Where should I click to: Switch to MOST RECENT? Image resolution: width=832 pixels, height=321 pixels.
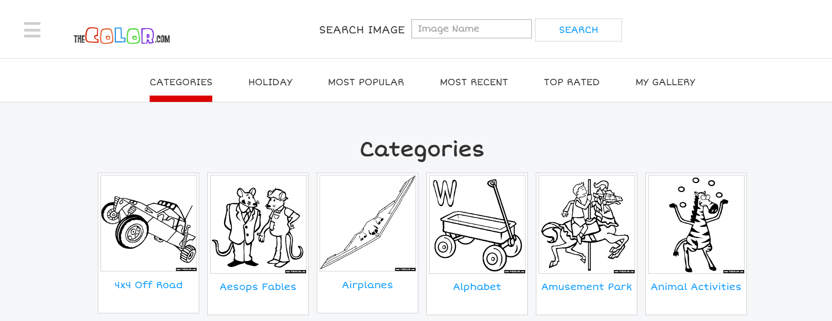tap(474, 82)
